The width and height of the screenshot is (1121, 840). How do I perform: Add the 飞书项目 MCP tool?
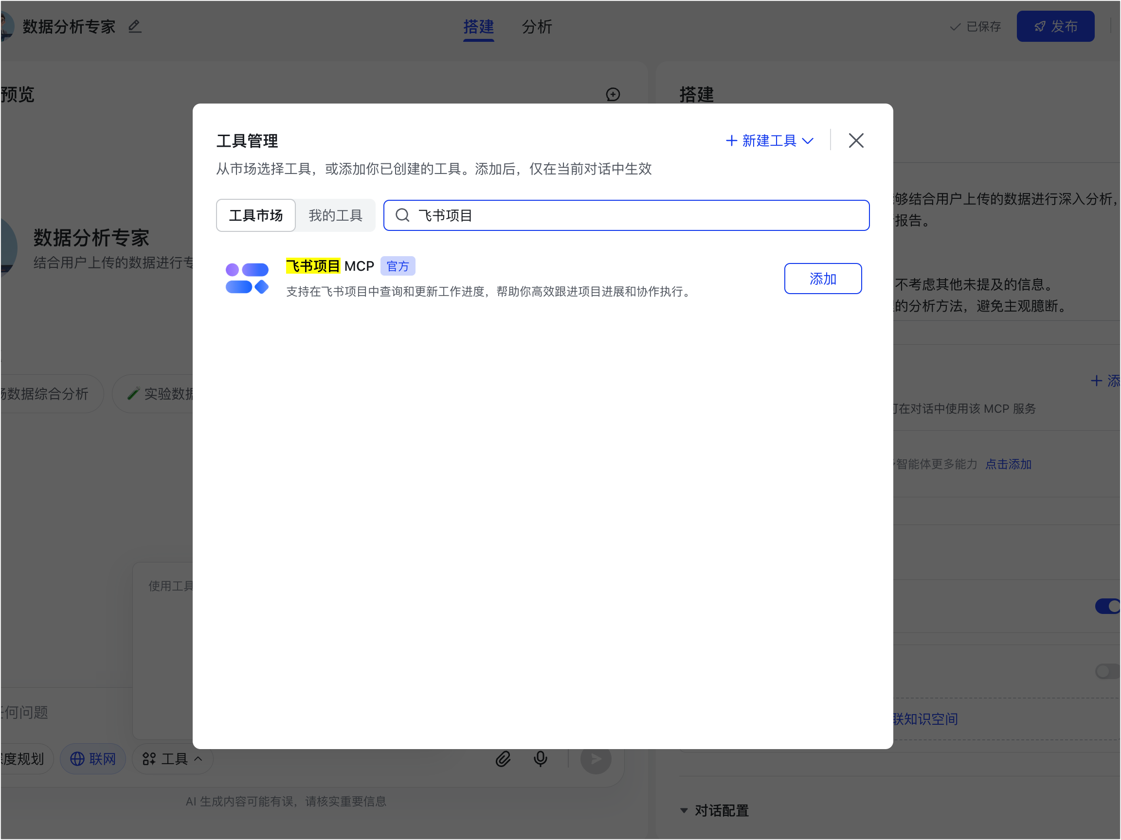coord(823,279)
